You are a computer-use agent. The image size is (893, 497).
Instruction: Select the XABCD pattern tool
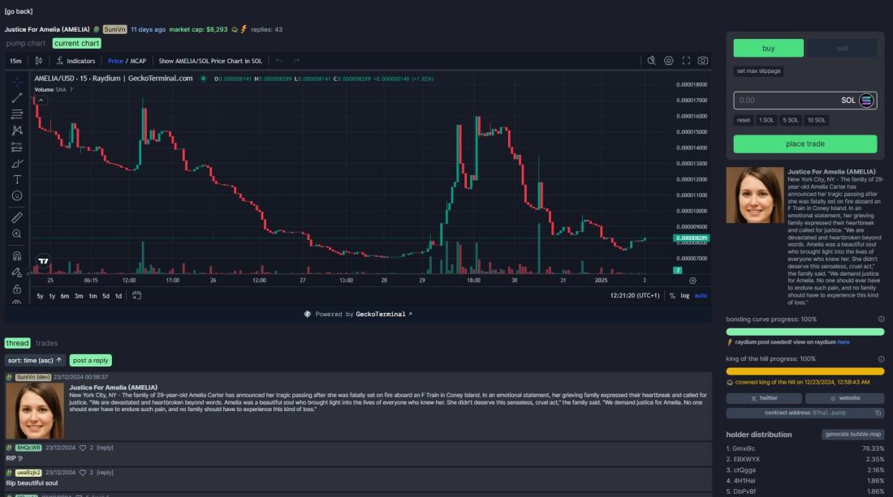click(x=17, y=131)
